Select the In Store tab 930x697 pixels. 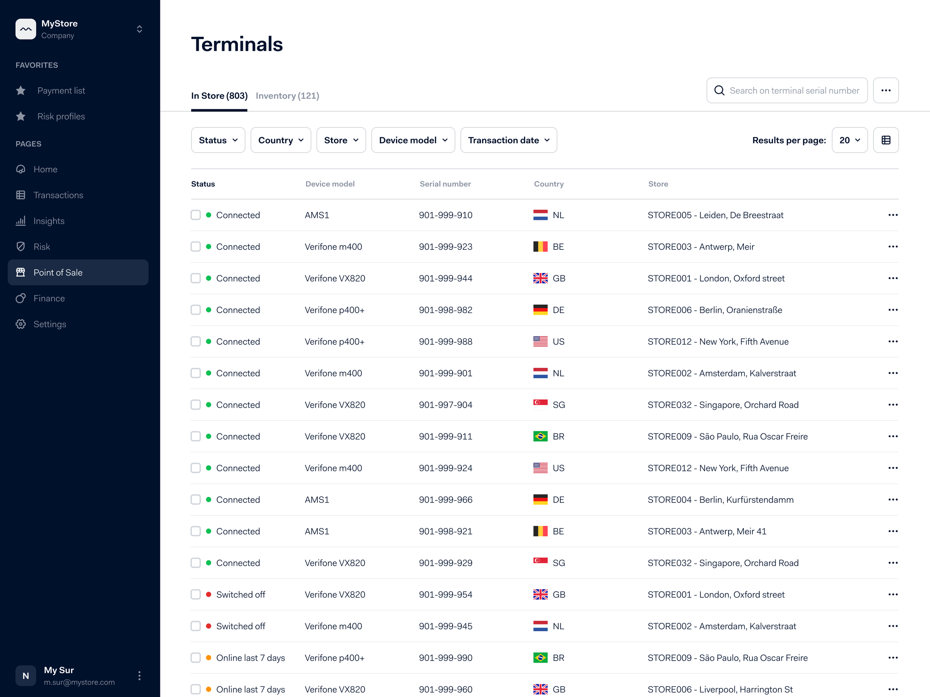(219, 96)
